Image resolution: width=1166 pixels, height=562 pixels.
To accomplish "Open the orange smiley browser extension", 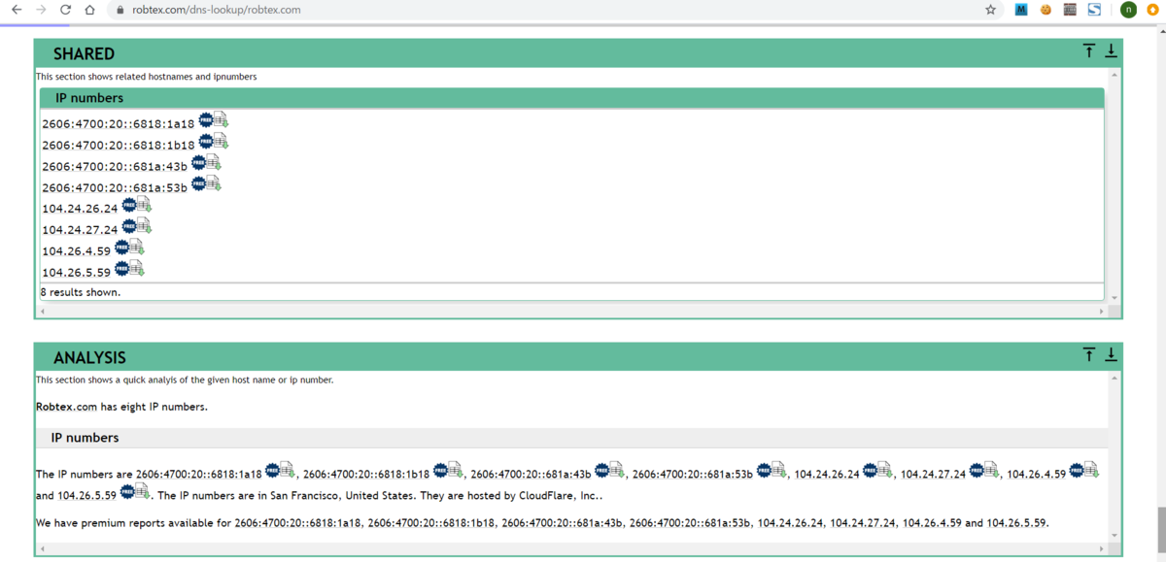I will 1045,10.
